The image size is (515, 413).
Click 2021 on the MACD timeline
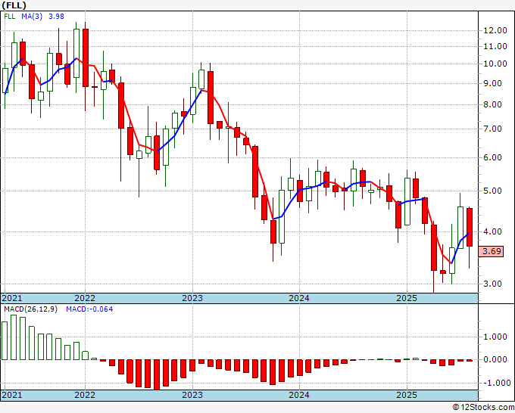click(x=12, y=395)
